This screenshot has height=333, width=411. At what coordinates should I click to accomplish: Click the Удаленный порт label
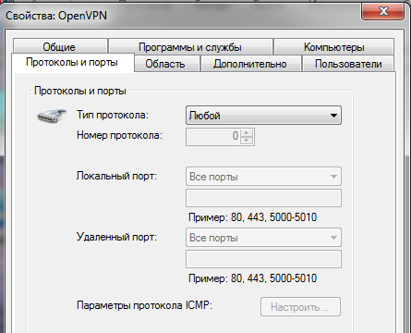[116, 237]
